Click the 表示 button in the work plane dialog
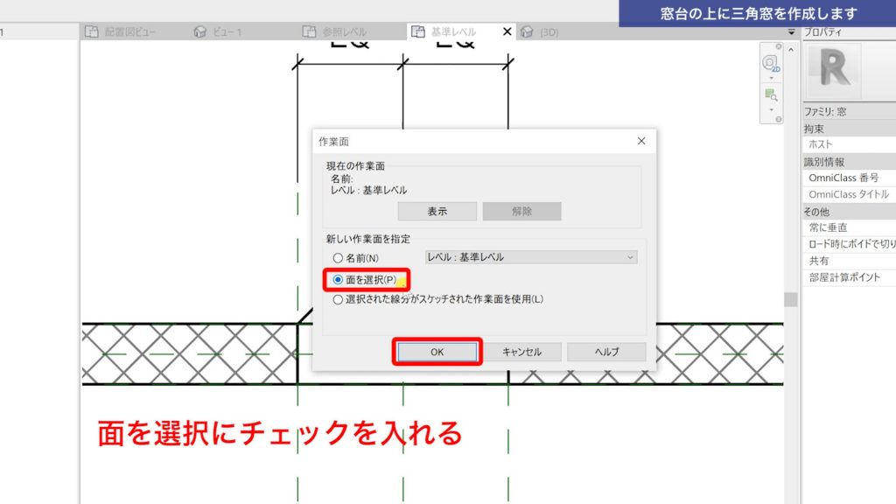This screenshot has width=896, height=504. pos(437,210)
